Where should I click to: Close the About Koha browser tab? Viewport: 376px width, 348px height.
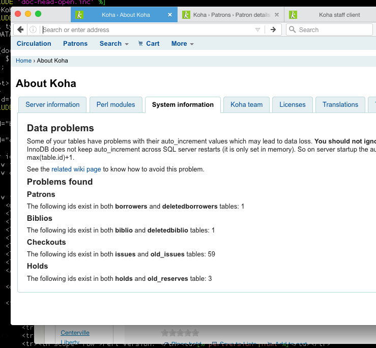click(x=170, y=15)
